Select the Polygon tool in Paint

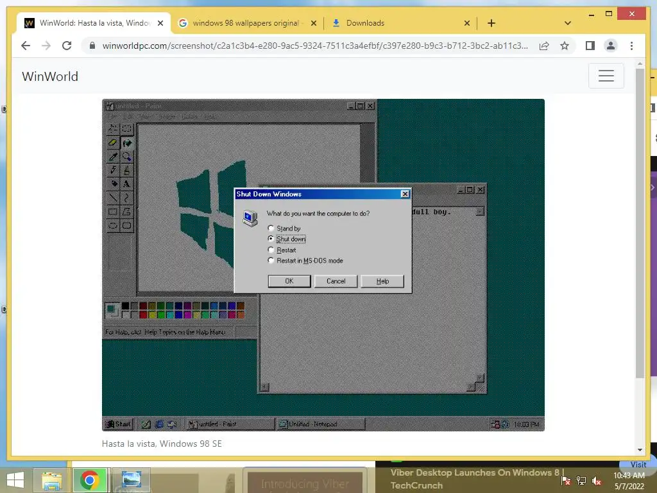tap(126, 211)
